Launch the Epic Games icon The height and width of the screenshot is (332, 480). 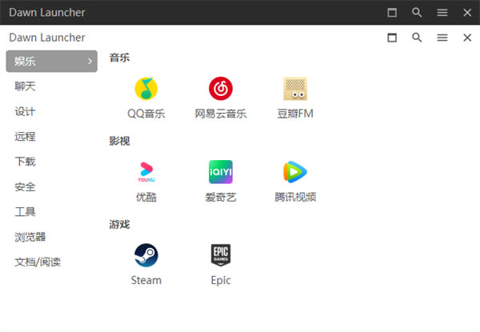click(221, 255)
